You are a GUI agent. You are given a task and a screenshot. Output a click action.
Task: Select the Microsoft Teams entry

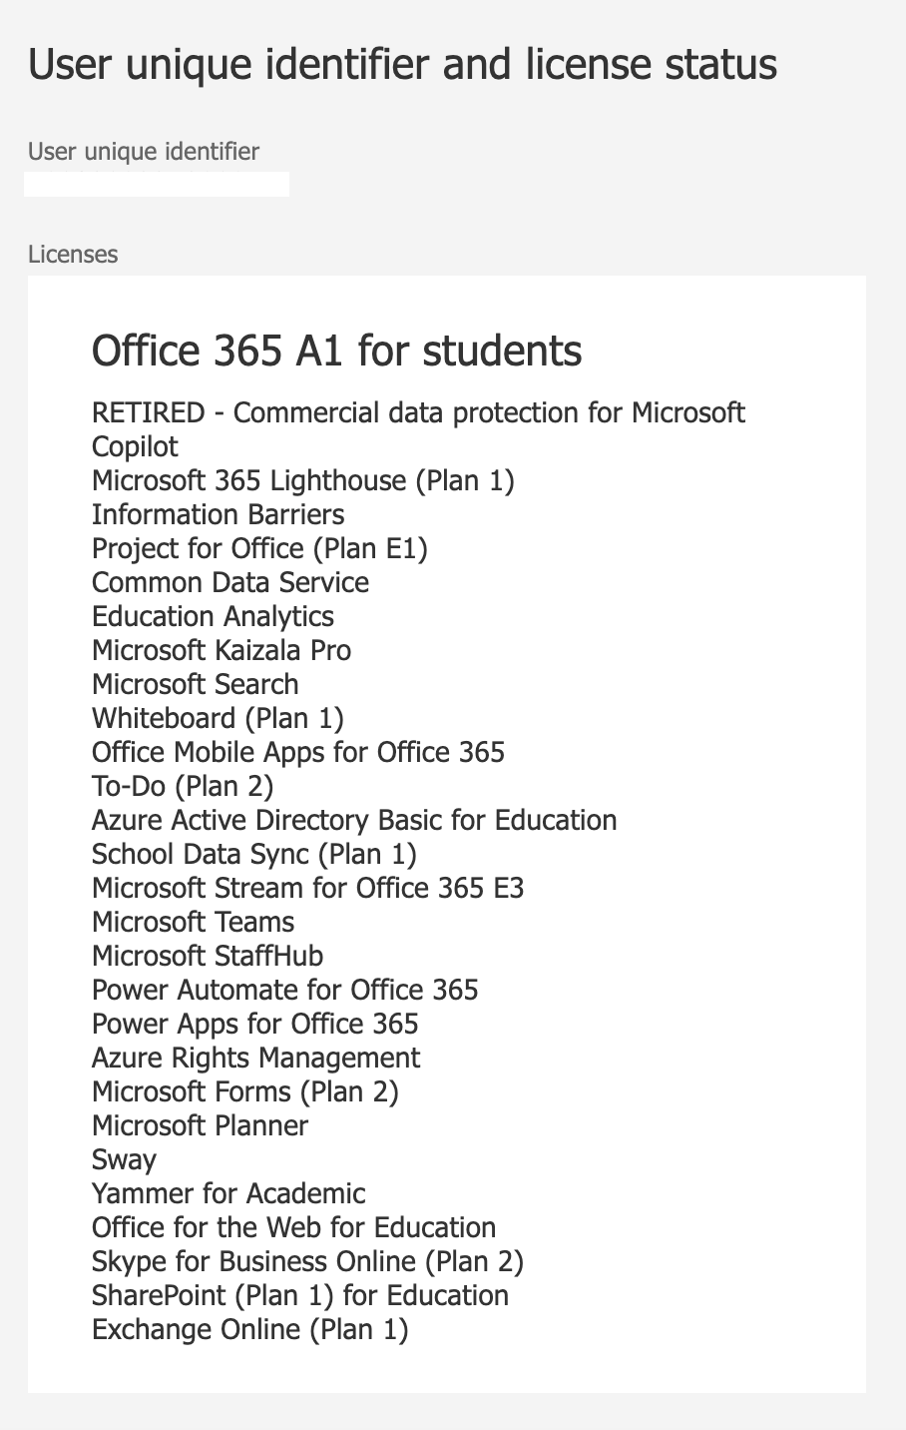(194, 923)
